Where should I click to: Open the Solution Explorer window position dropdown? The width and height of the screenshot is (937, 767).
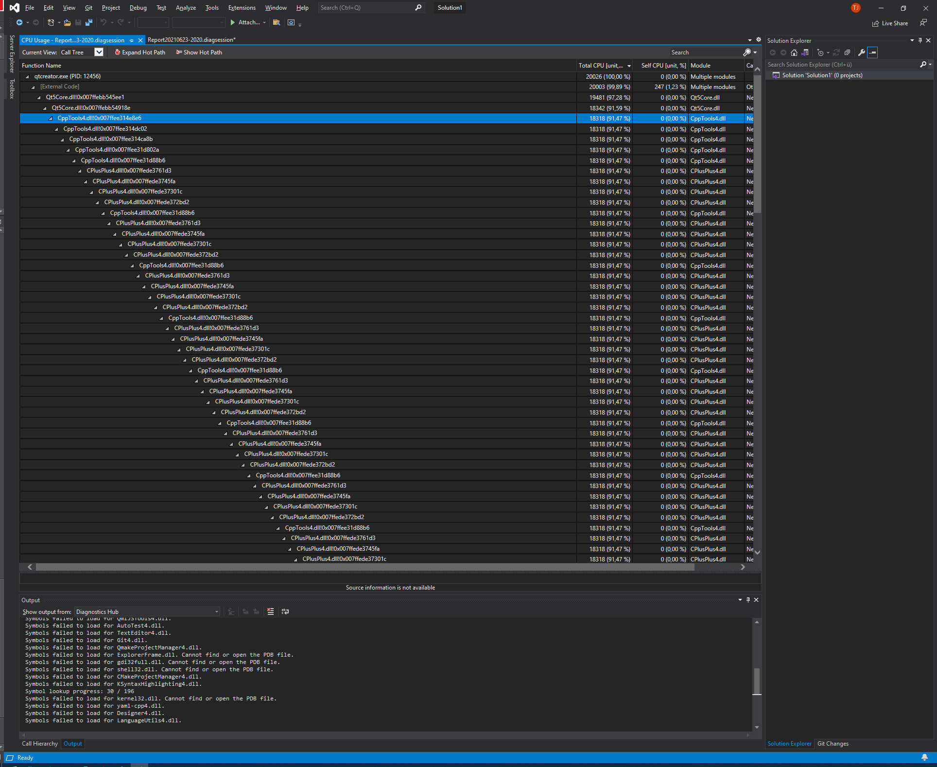pos(912,40)
